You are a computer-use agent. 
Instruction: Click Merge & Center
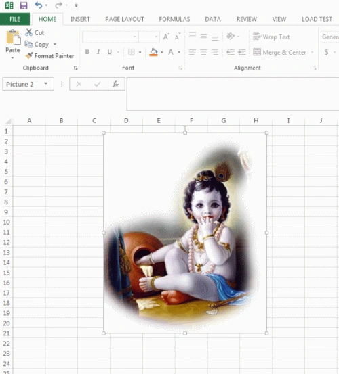click(x=280, y=52)
